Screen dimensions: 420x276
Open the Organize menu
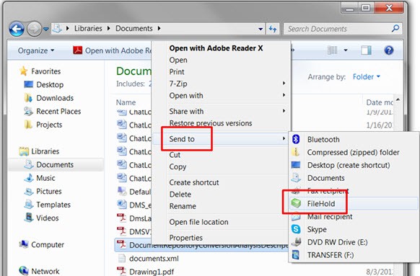pos(36,50)
